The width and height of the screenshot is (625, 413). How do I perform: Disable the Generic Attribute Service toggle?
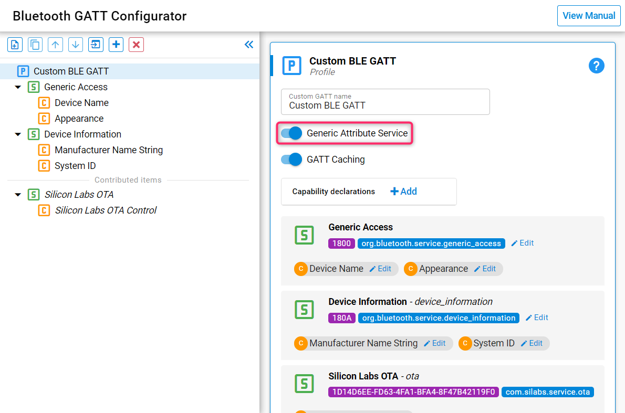point(291,133)
